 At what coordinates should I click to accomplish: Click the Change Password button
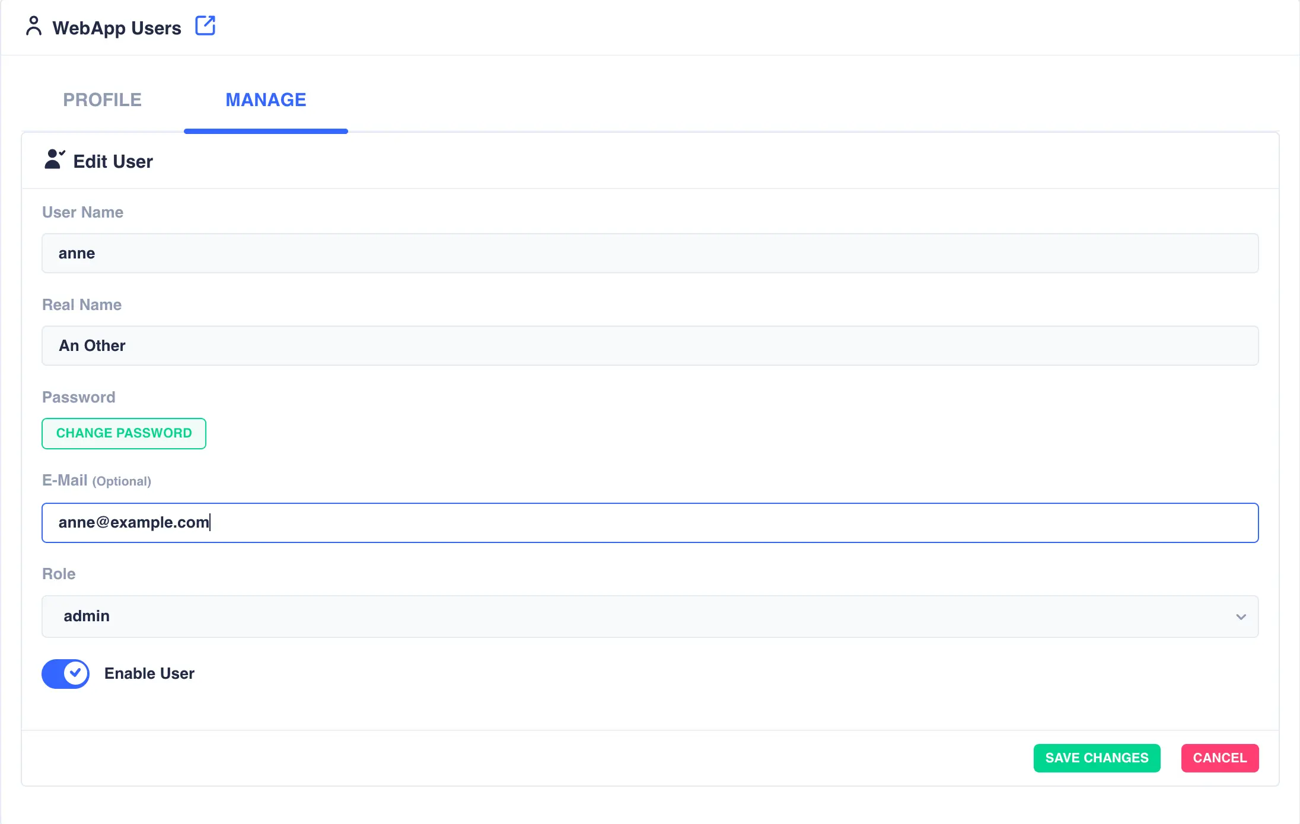(124, 433)
